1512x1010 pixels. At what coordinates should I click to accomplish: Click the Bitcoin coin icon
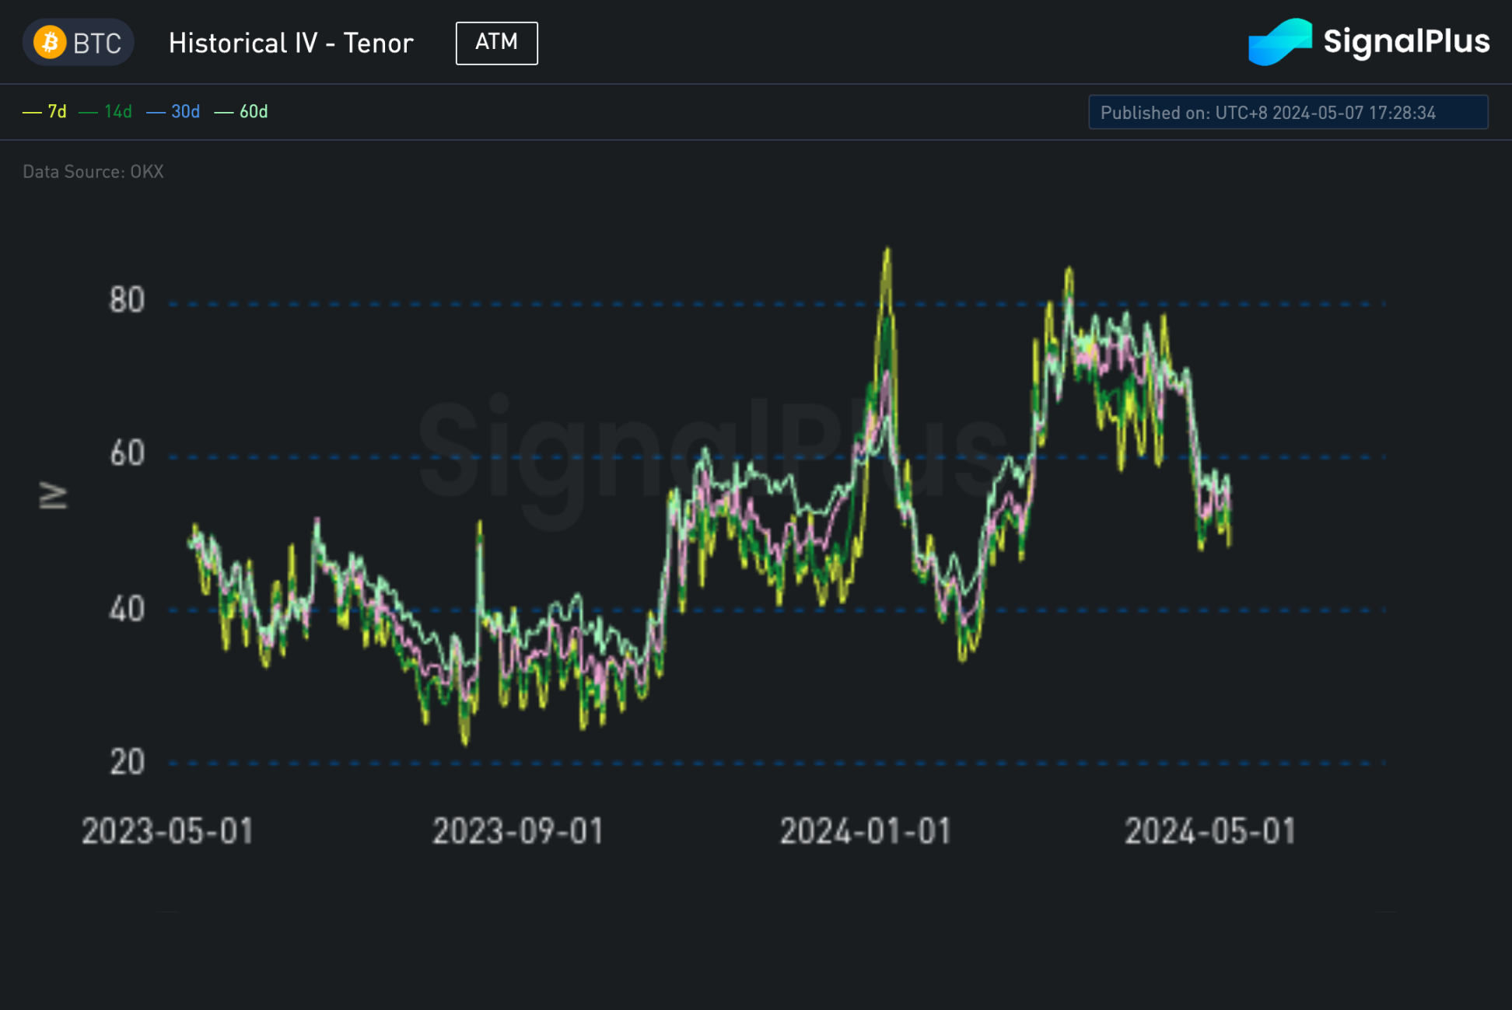click(x=50, y=42)
